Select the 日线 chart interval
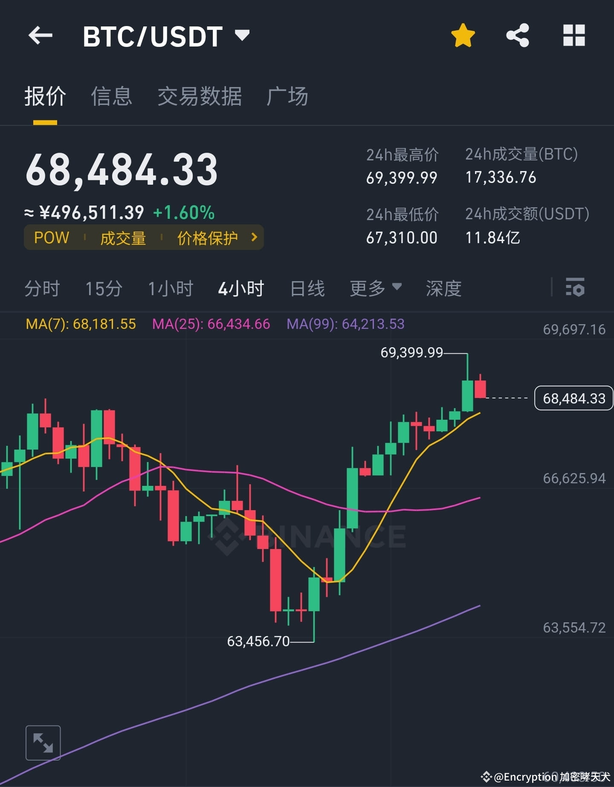 [x=307, y=288]
